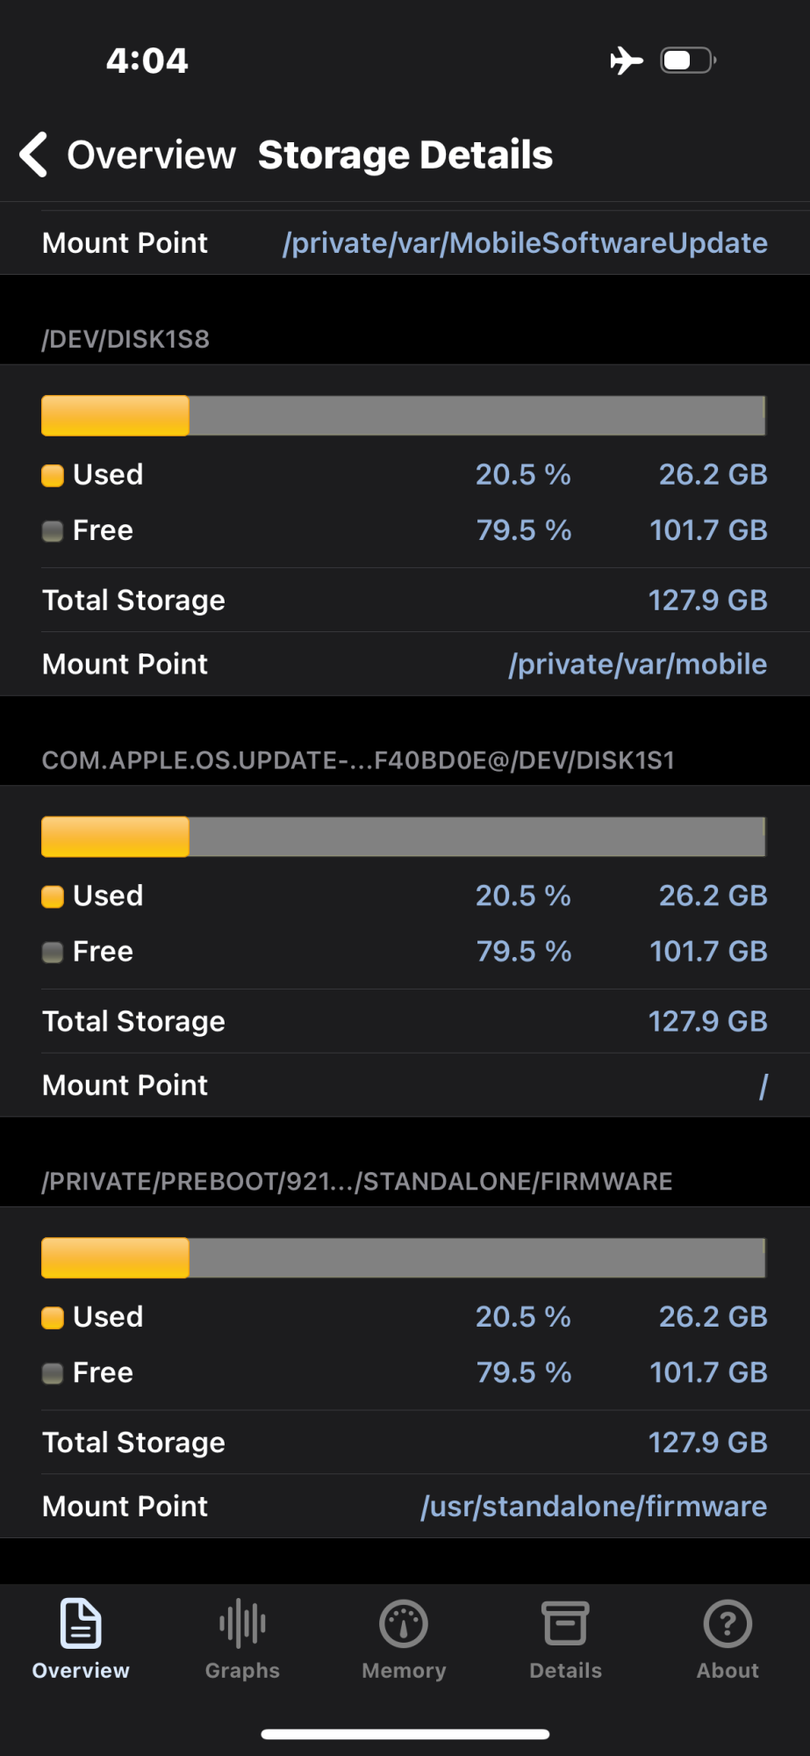The image size is (810, 1756).
Task: Tap the /private/var/mobile mount point path
Action: coord(637,665)
